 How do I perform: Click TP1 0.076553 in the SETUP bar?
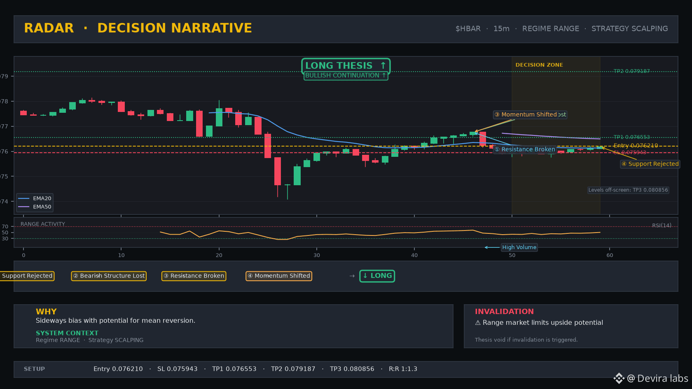coord(234,369)
